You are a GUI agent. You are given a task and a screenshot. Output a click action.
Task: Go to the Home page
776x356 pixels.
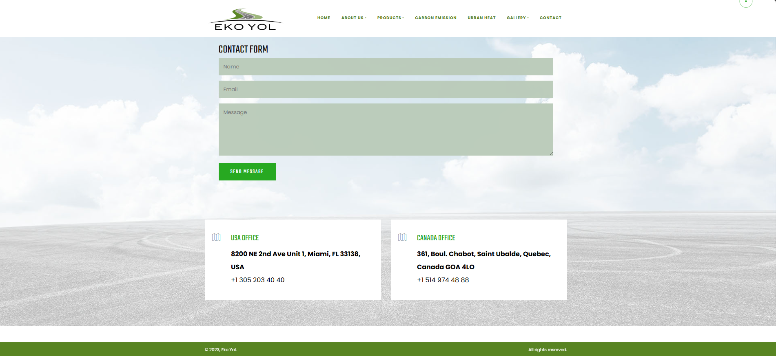(x=324, y=18)
